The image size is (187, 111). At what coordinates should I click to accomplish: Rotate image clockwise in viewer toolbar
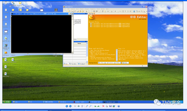coord(95,106)
